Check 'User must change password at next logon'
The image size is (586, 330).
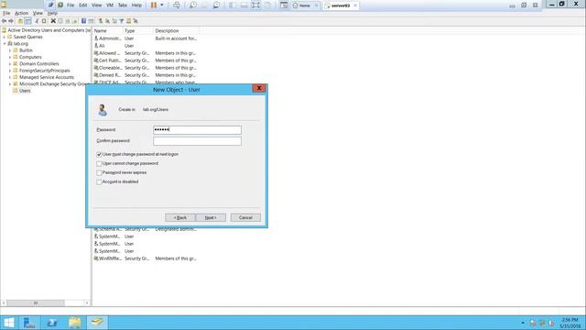[x=99, y=155]
